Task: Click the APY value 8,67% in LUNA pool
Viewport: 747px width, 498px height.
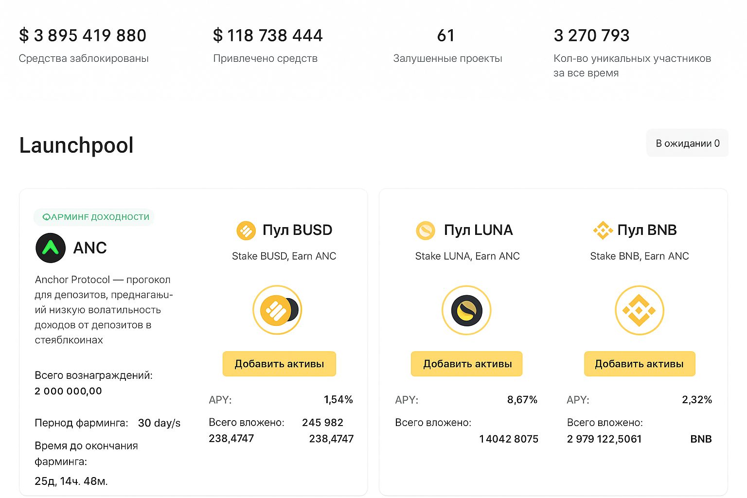Action: (x=522, y=400)
